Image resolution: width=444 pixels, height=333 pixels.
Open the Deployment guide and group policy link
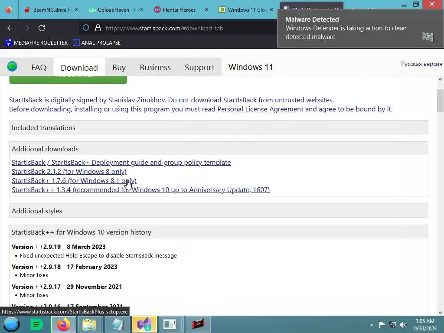click(x=121, y=163)
